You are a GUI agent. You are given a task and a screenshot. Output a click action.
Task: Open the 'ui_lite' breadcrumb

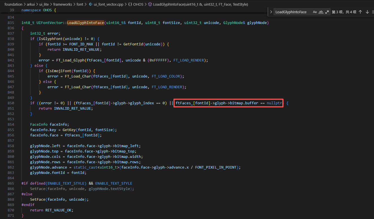[44, 4]
